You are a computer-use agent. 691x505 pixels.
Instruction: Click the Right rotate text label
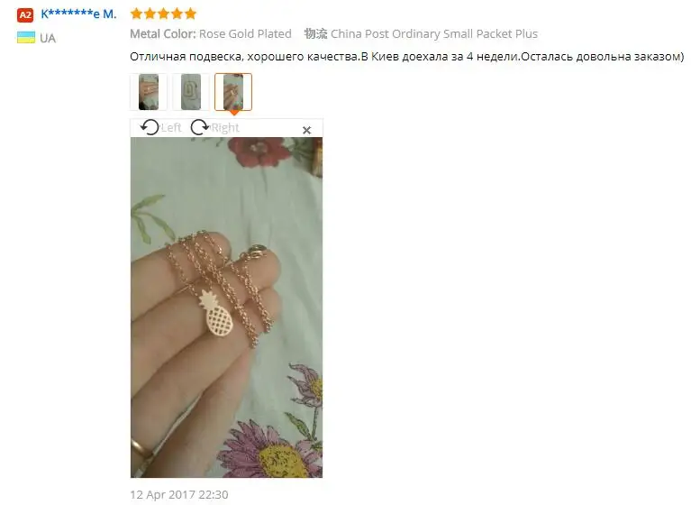(x=225, y=128)
